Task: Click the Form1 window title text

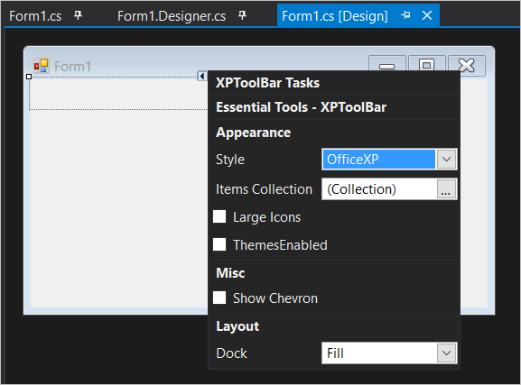Action: 72,67
